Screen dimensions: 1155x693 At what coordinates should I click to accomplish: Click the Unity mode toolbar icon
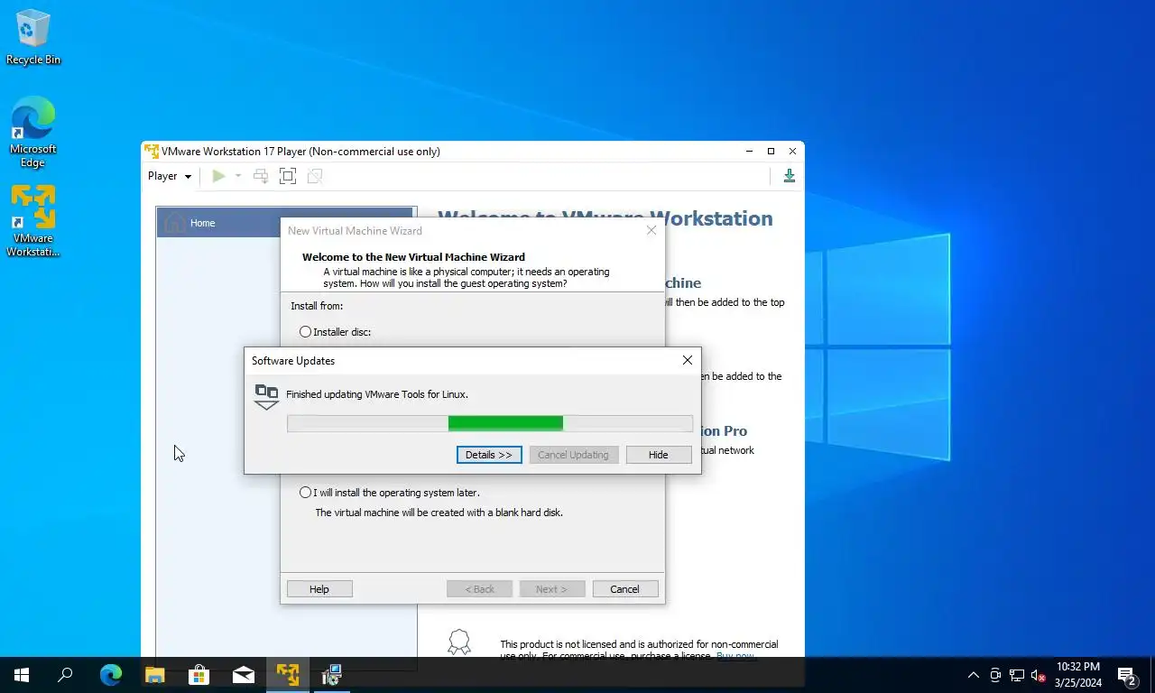point(315,176)
